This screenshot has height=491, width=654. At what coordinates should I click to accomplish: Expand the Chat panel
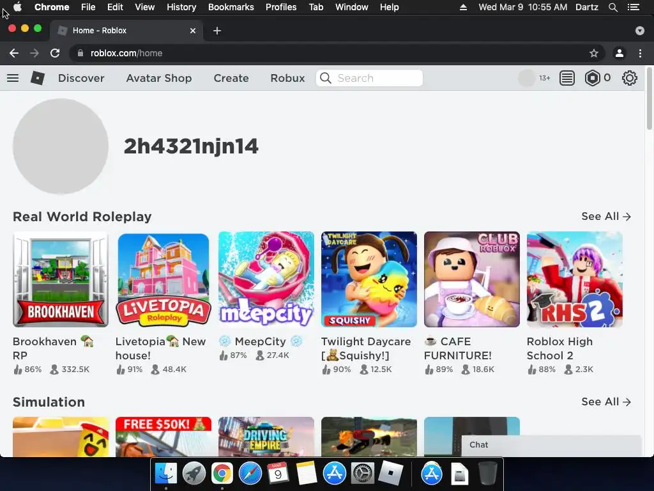[551, 445]
